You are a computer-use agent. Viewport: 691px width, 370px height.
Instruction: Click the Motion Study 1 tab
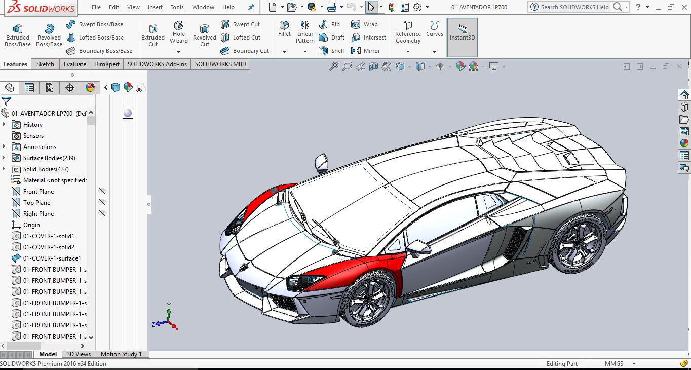pyautogui.click(x=121, y=354)
